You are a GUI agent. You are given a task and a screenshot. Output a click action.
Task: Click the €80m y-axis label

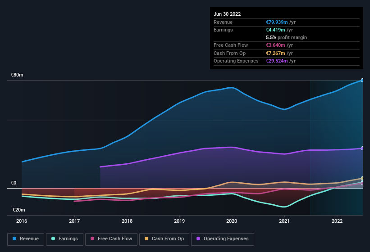[17, 75]
